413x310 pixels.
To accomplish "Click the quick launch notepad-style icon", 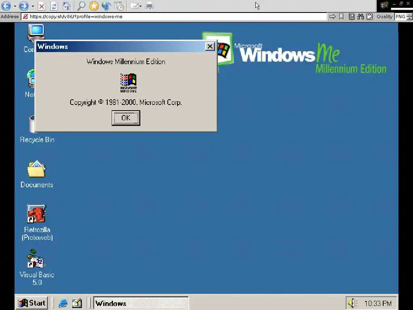I will (x=77, y=304).
